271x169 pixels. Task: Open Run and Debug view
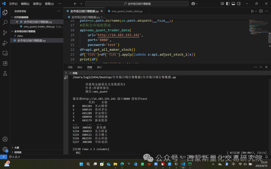coord(5,43)
